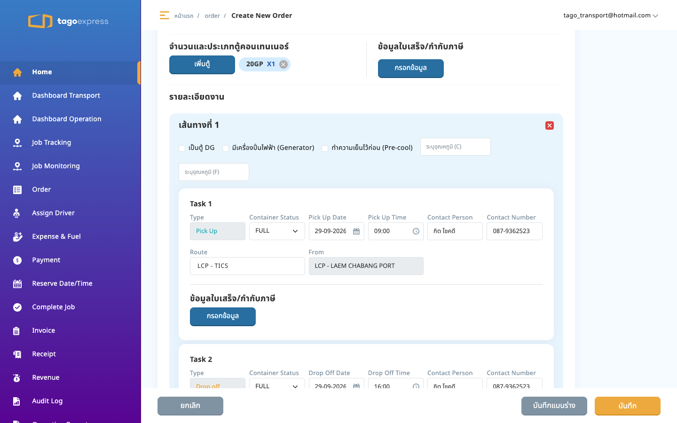Click the hamburger menu icon

coord(164,16)
